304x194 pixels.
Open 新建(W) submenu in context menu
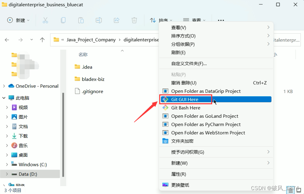(216, 163)
